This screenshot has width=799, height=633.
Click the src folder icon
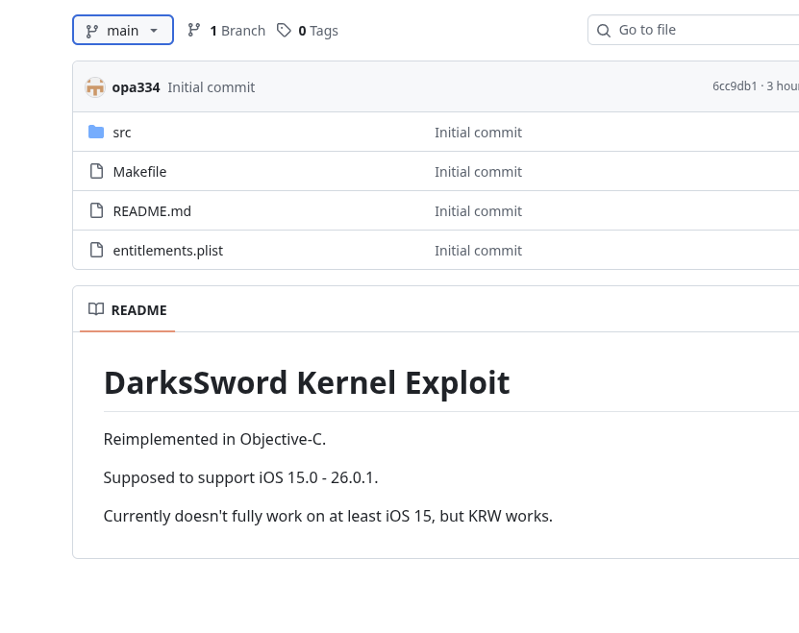point(96,132)
